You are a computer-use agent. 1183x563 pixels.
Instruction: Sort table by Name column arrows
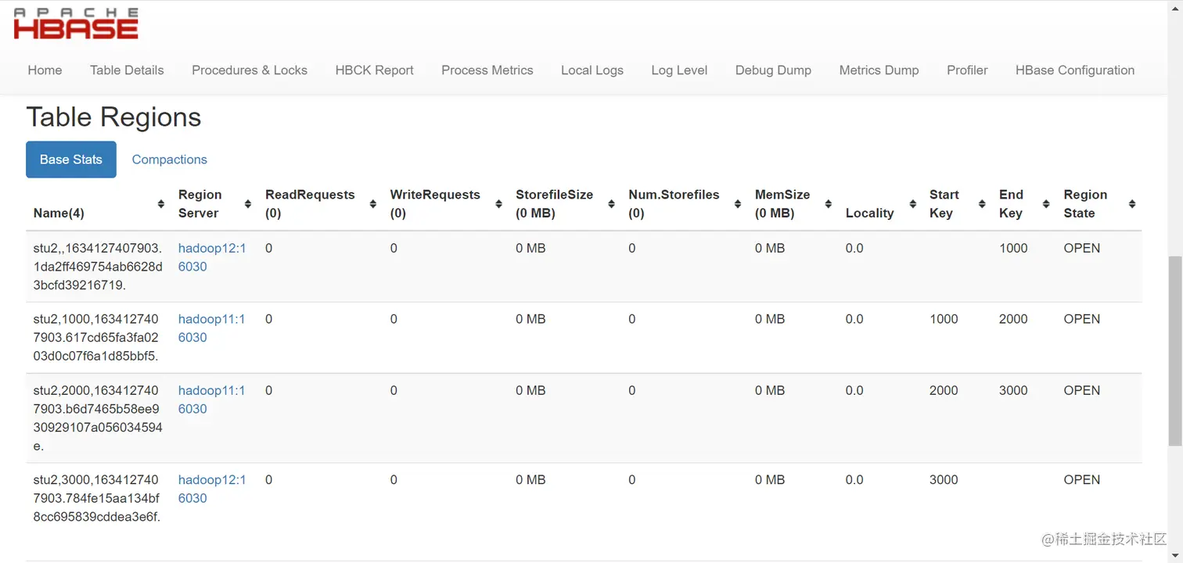click(160, 204)
